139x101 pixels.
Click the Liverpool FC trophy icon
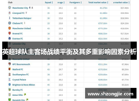tap(26, 13)
